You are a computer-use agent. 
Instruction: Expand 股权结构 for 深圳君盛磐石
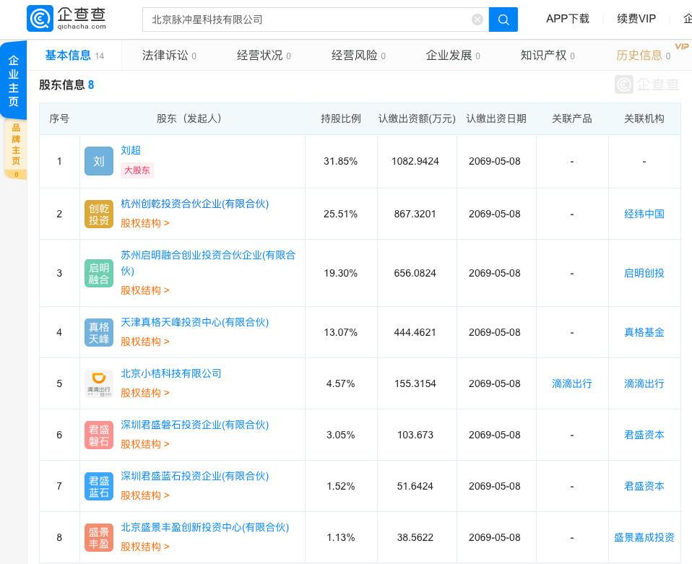click(145, 444)
